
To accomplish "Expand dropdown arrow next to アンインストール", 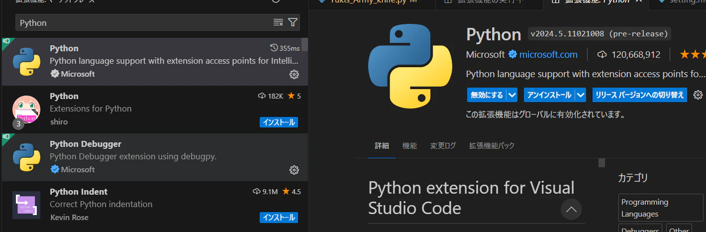I will [x=581, y=95].
